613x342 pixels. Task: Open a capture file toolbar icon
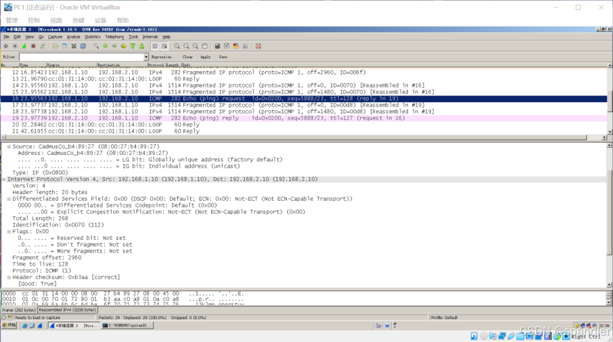coord(55,46)
